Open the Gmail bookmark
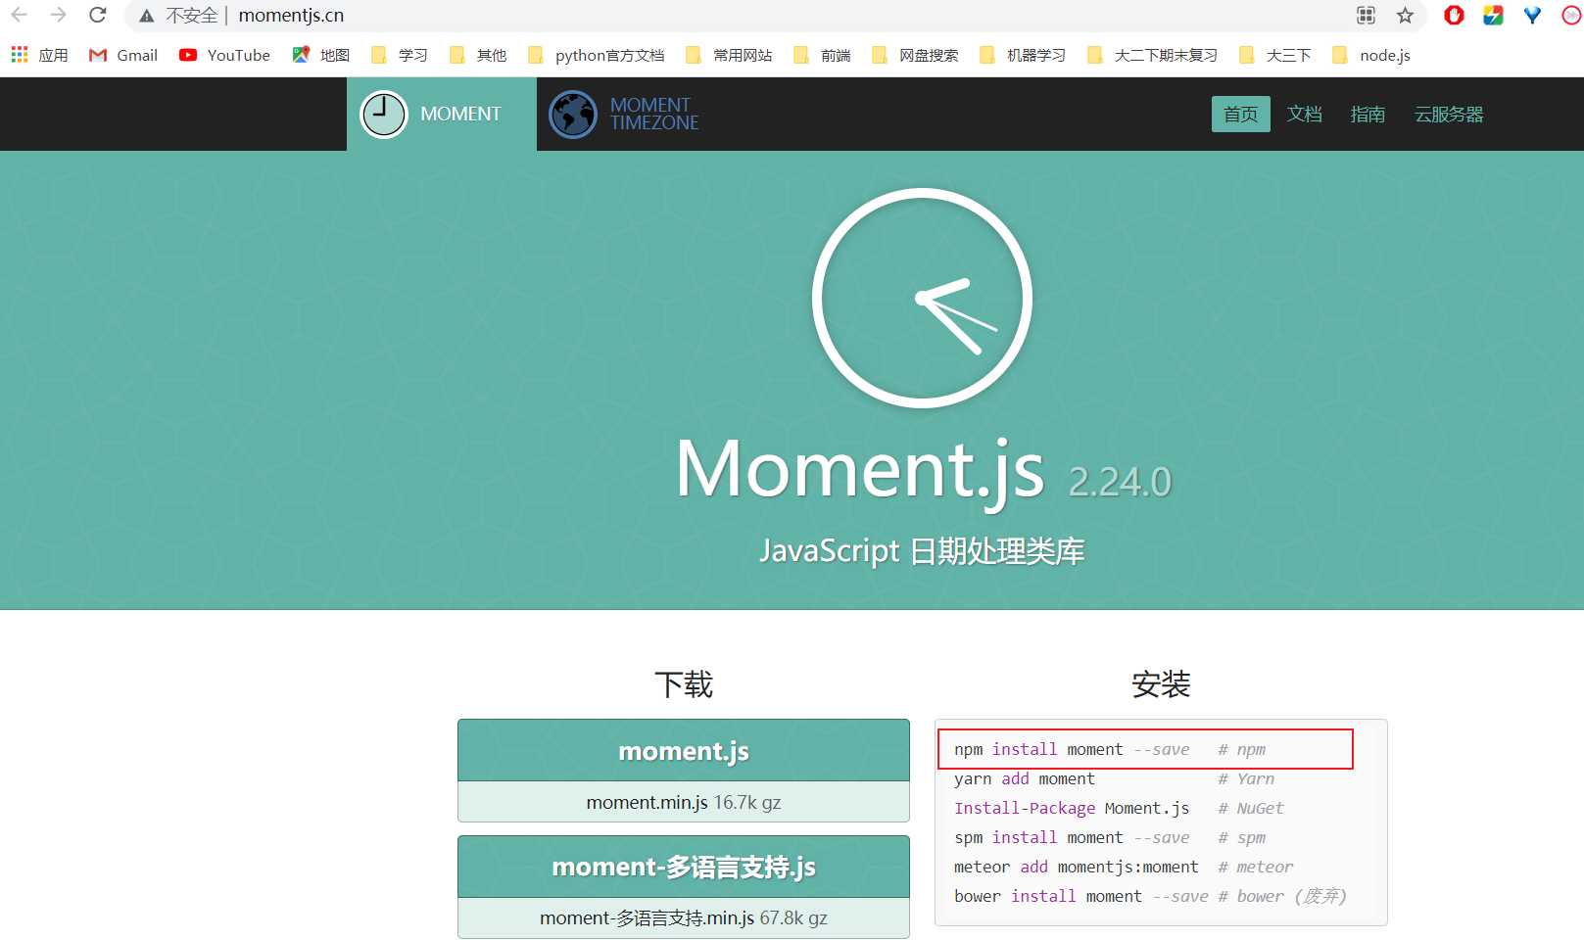 pyautogui.click(x=123, y=55)
